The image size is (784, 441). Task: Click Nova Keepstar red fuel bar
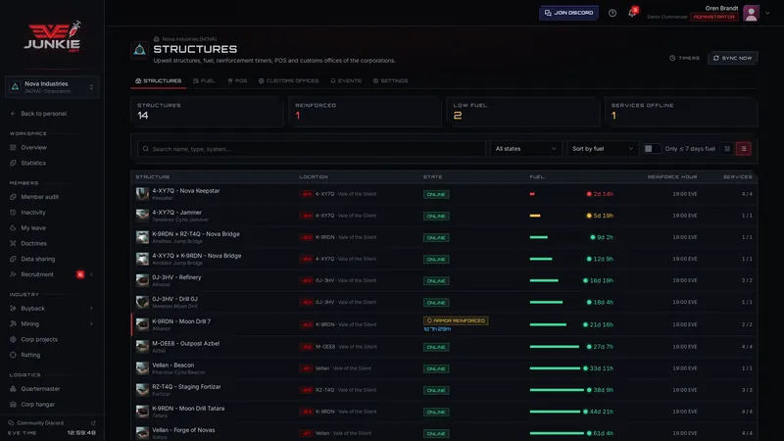pos(532,194)
